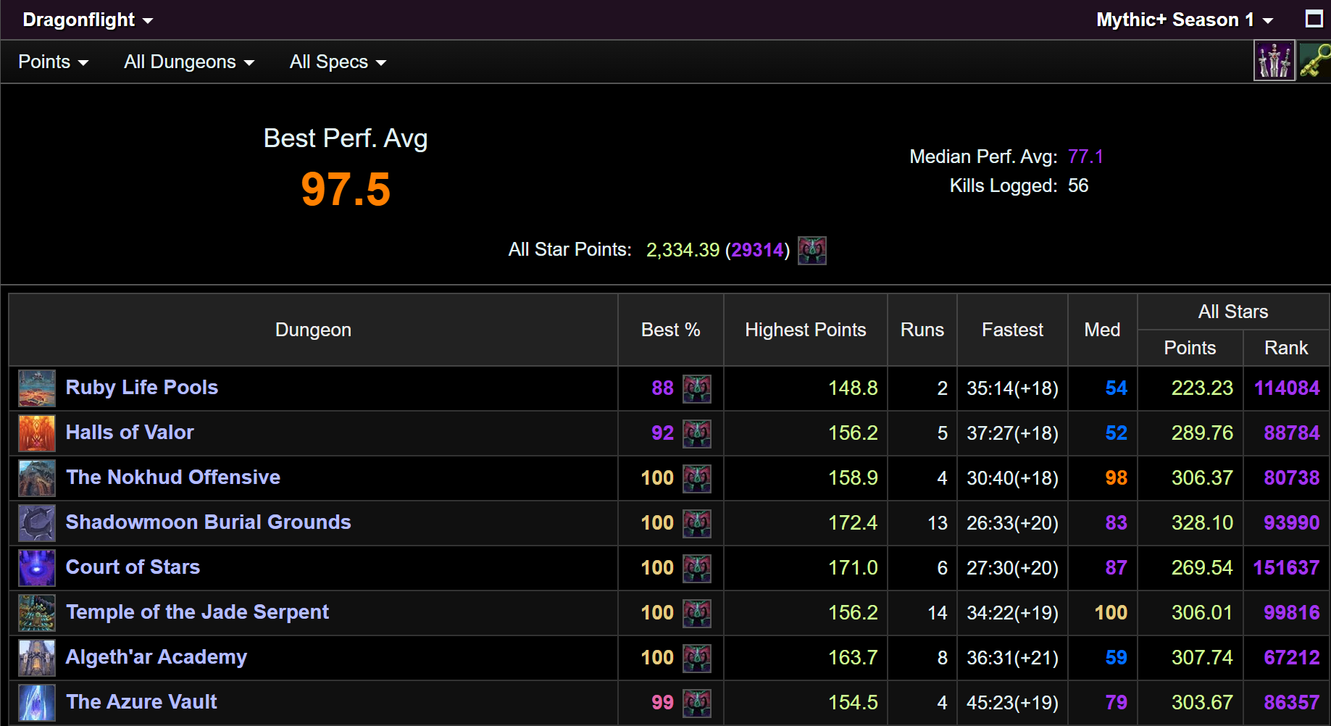Click spec icon in Azure Vault row

[x=697, y=704]
